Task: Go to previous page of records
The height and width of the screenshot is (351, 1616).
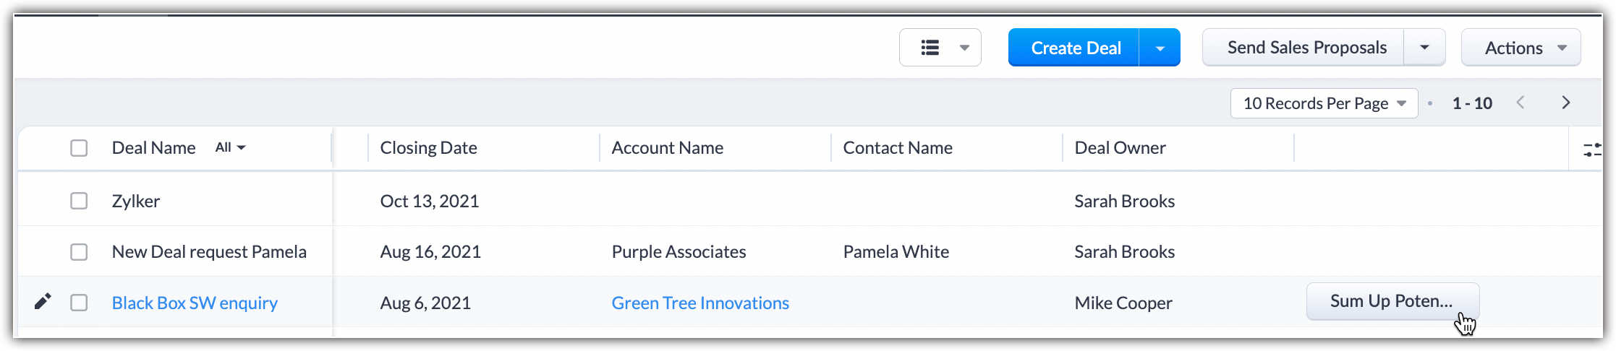Action: coord(1521,103)
